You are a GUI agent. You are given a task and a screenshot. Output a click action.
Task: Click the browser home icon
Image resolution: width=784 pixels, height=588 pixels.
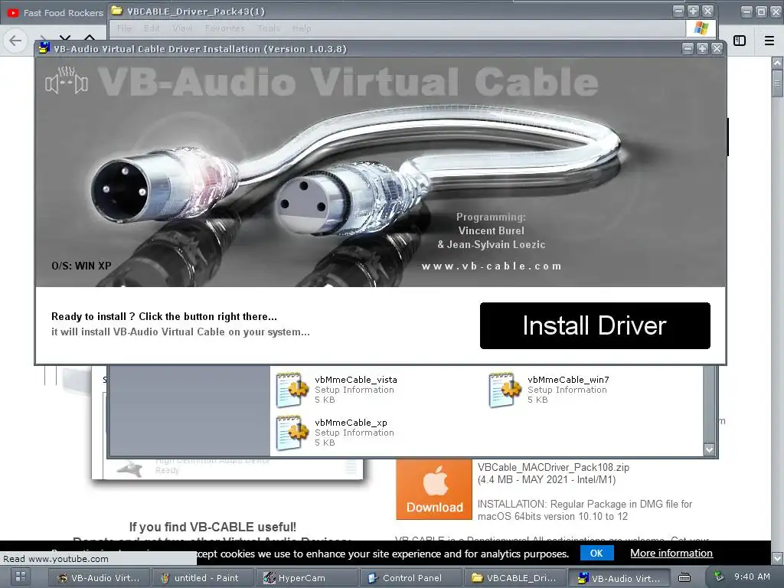pos(90,38)
